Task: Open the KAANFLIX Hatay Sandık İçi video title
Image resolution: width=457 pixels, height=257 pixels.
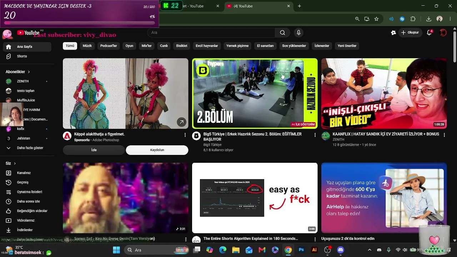Action: (386, 134)
